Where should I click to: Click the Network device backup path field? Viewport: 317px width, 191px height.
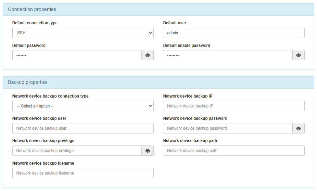coord(233,151)
